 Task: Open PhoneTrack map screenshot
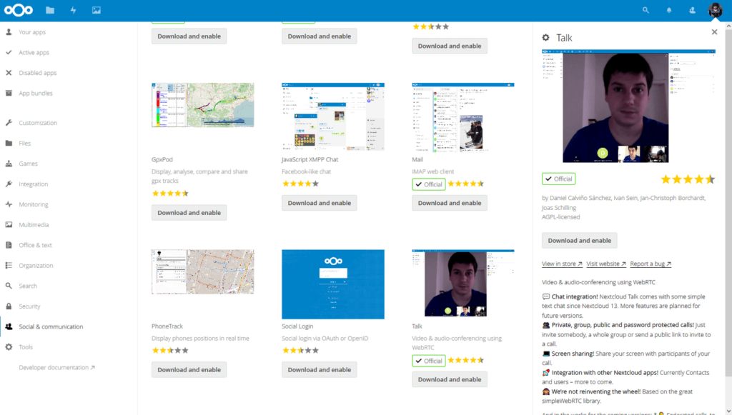tap(202, 272)
